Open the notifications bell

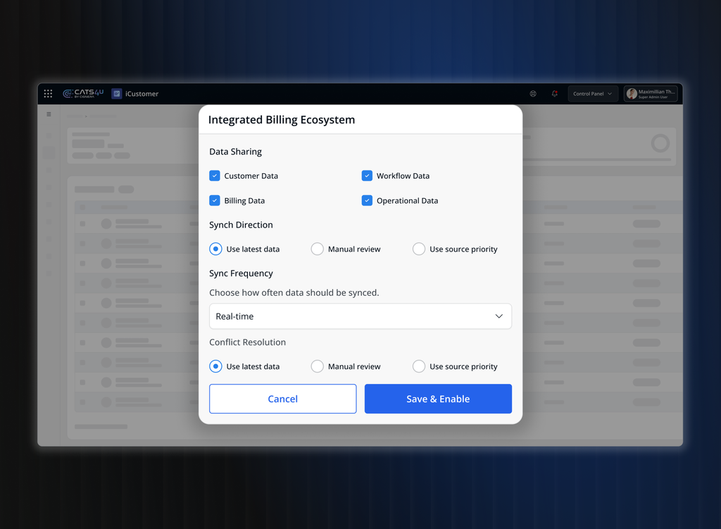pos(555,94)
